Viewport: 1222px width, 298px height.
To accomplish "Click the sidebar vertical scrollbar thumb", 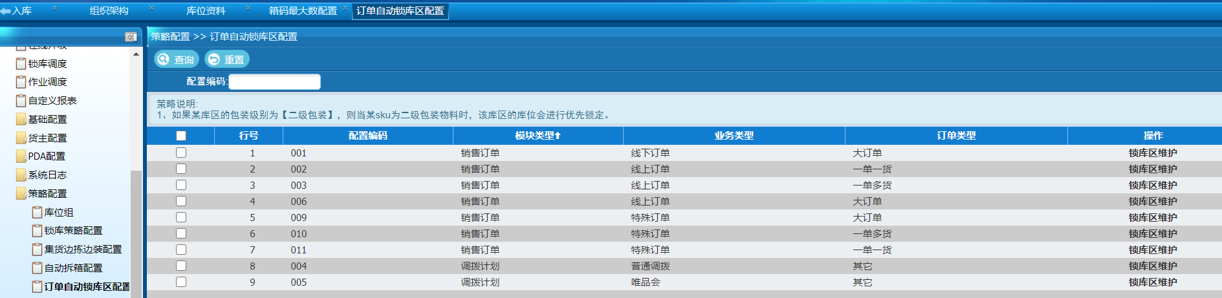I will (x=136, y=233).
